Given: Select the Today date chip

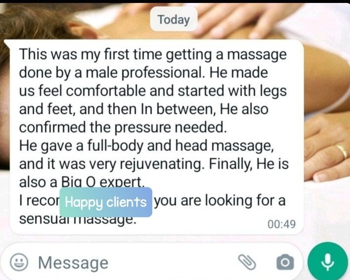Looking at the screenshot, I should (174, 19).
